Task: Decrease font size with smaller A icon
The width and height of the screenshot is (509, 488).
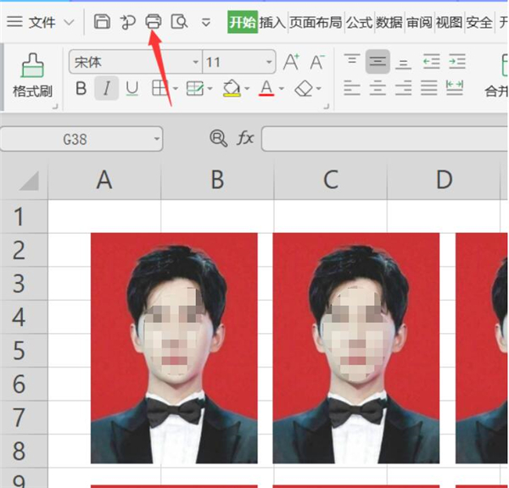Action: pos(317,62)
